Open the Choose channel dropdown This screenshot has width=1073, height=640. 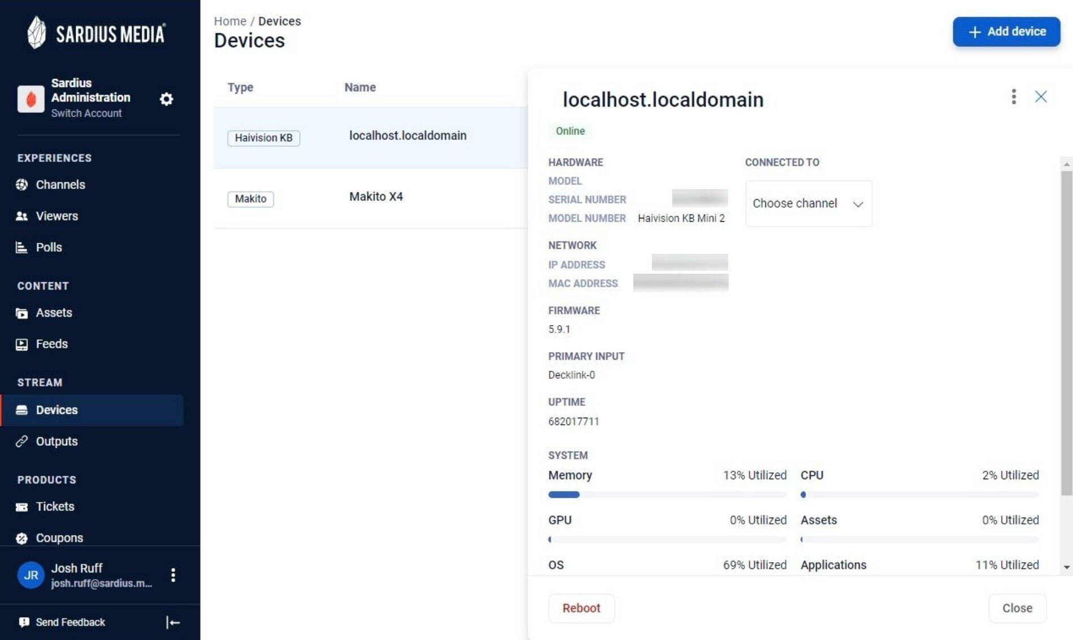(809, 204)
